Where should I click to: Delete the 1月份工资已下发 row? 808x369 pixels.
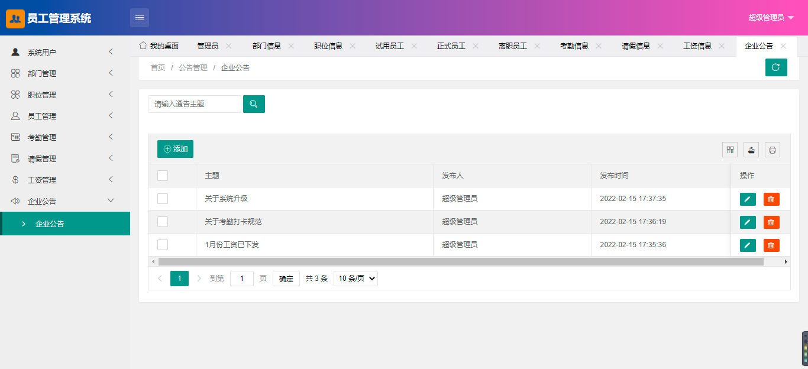pos(771,245)
